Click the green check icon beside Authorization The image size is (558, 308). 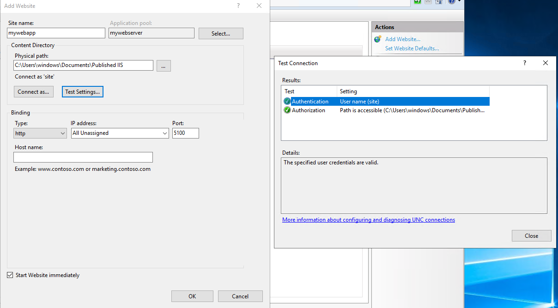(287, 110)
